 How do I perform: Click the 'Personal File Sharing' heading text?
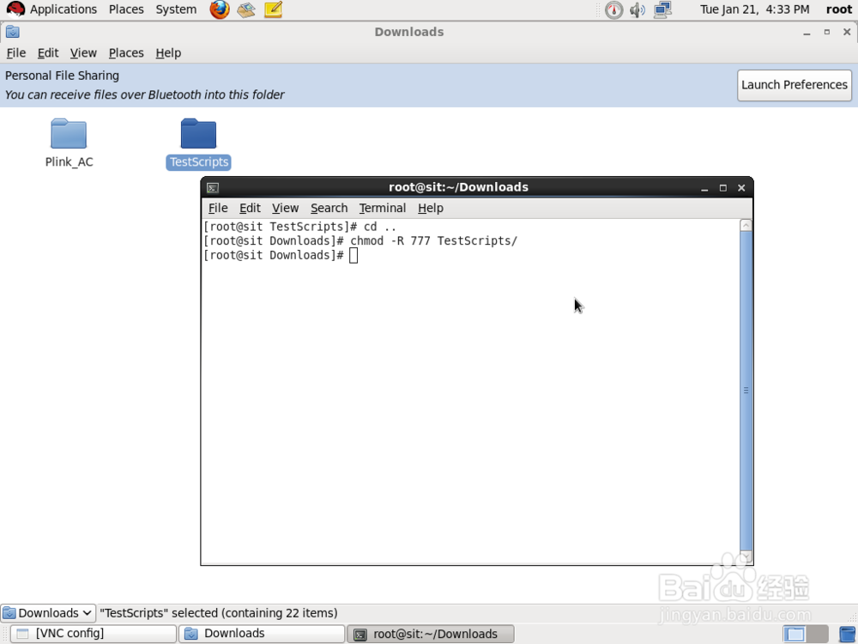tap(62, 76)
